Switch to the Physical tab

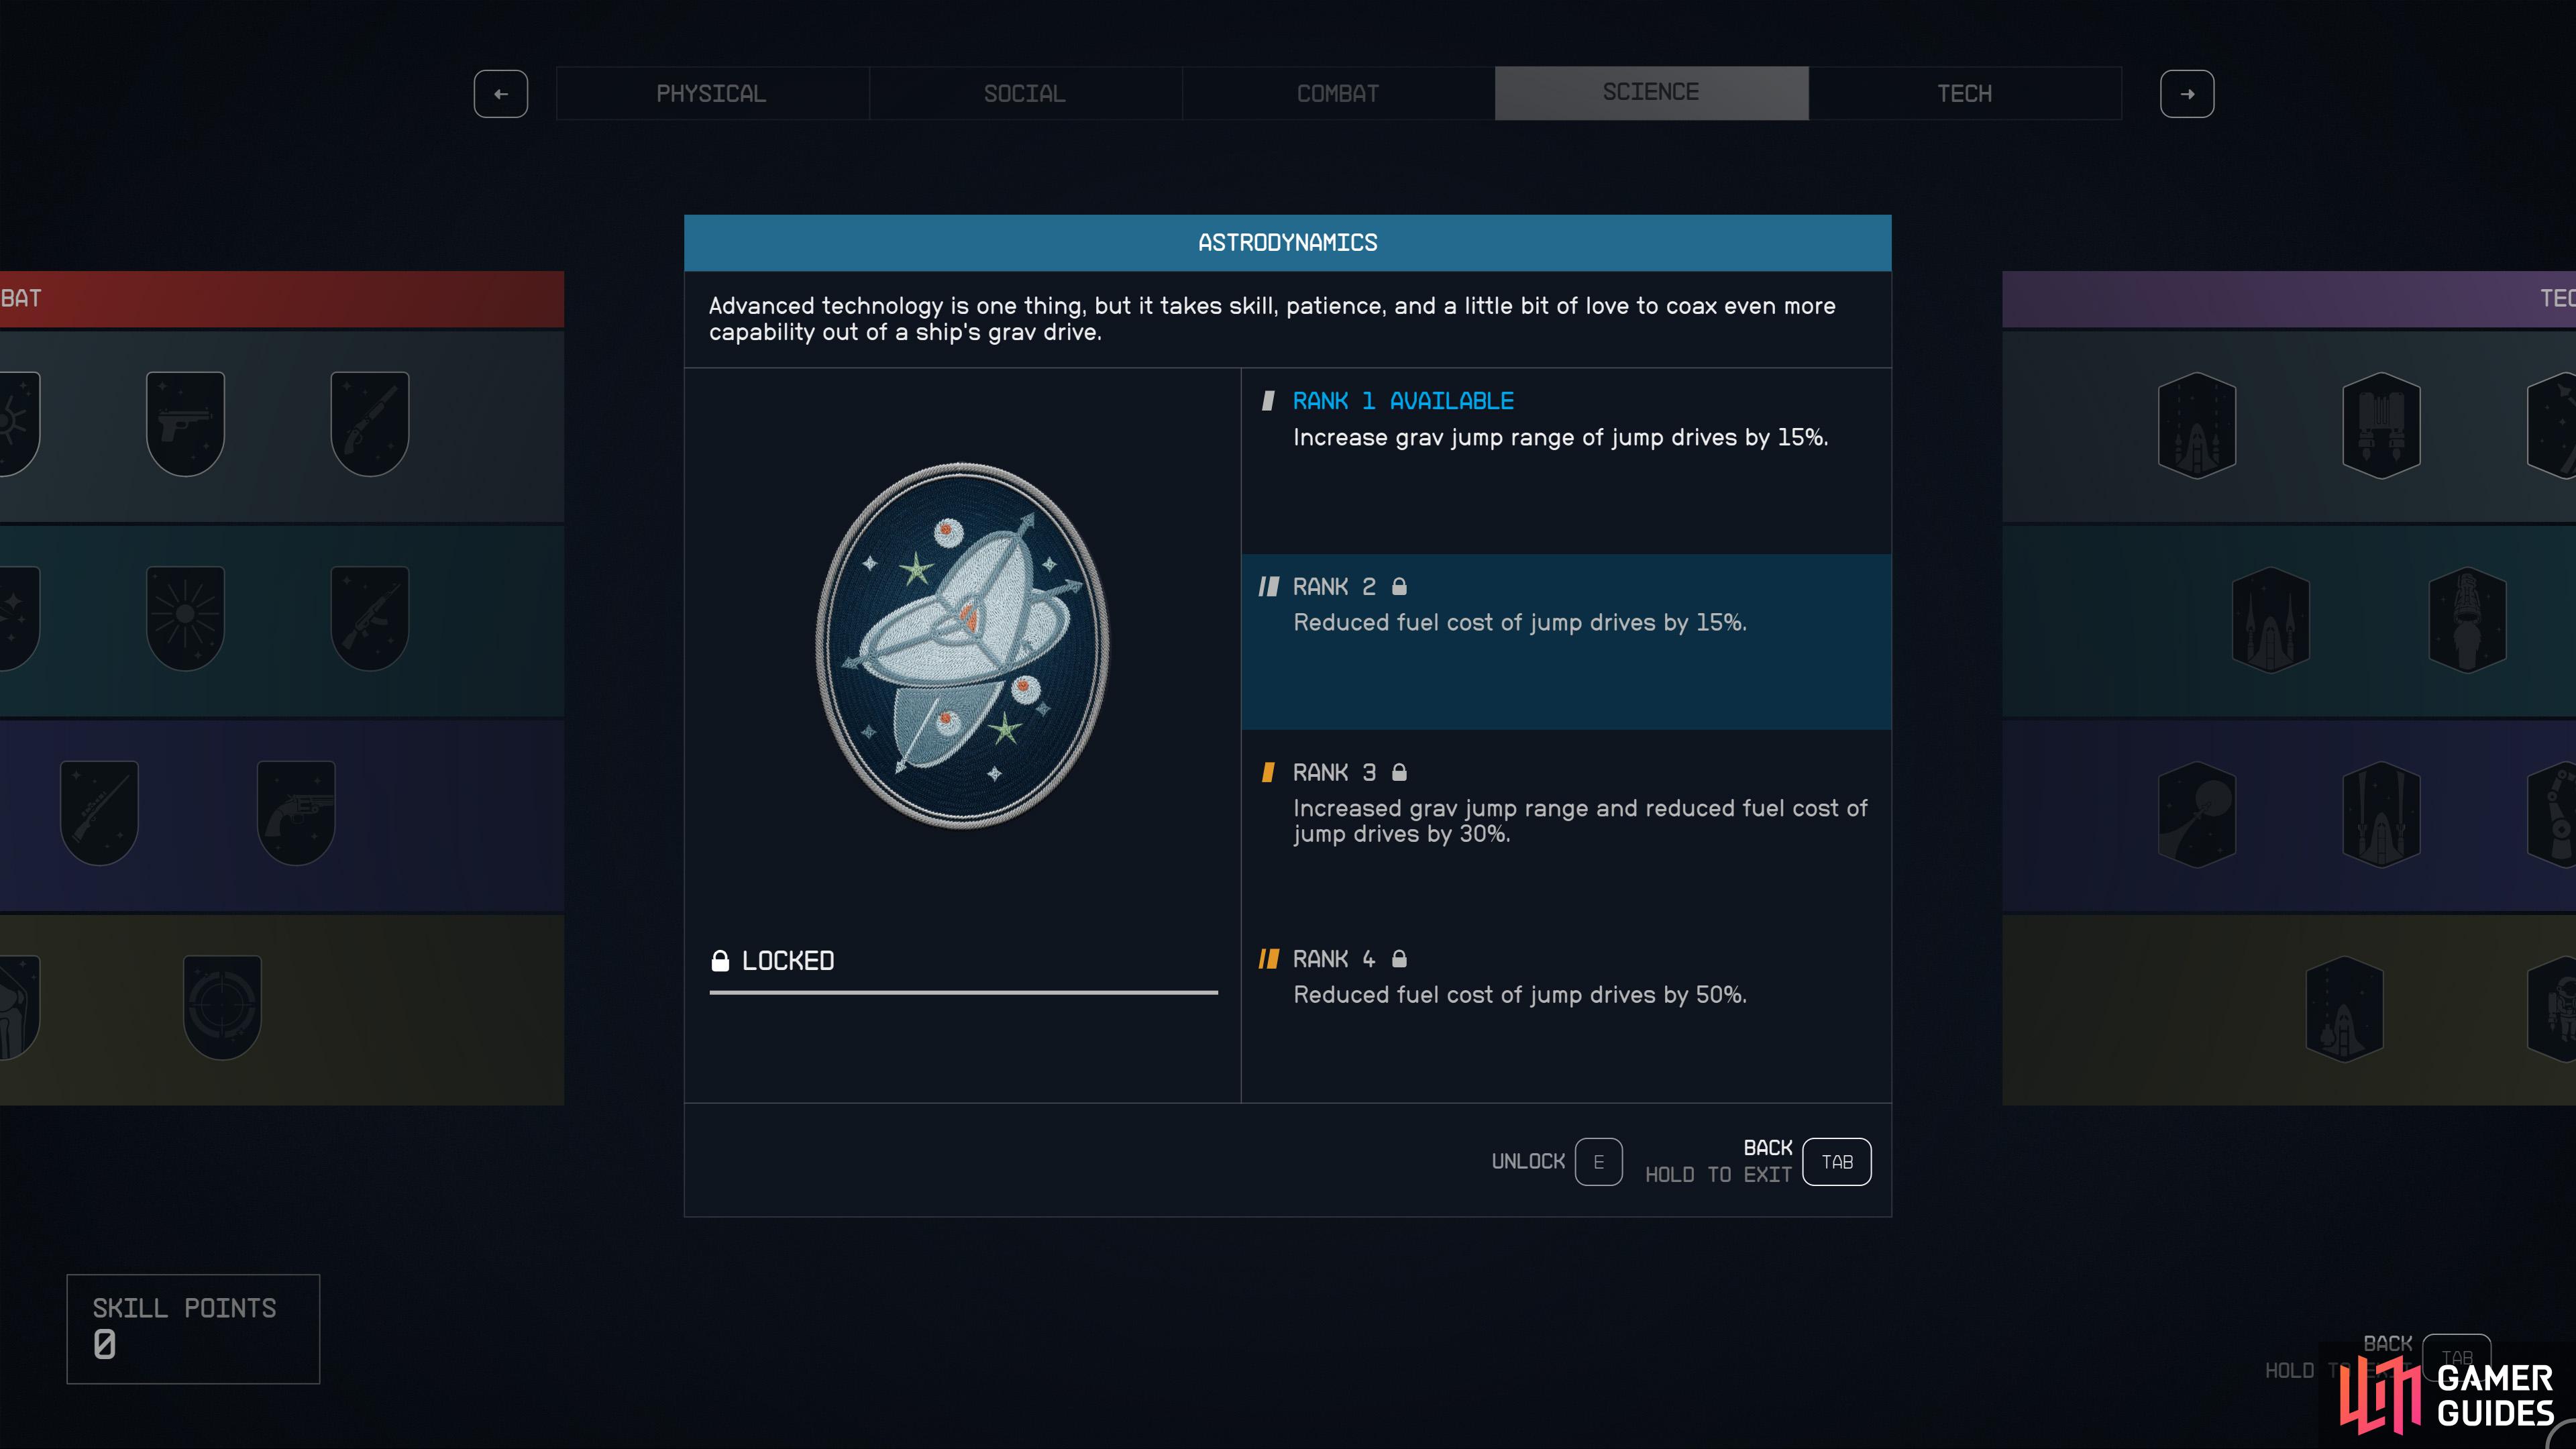coord(712,93)
